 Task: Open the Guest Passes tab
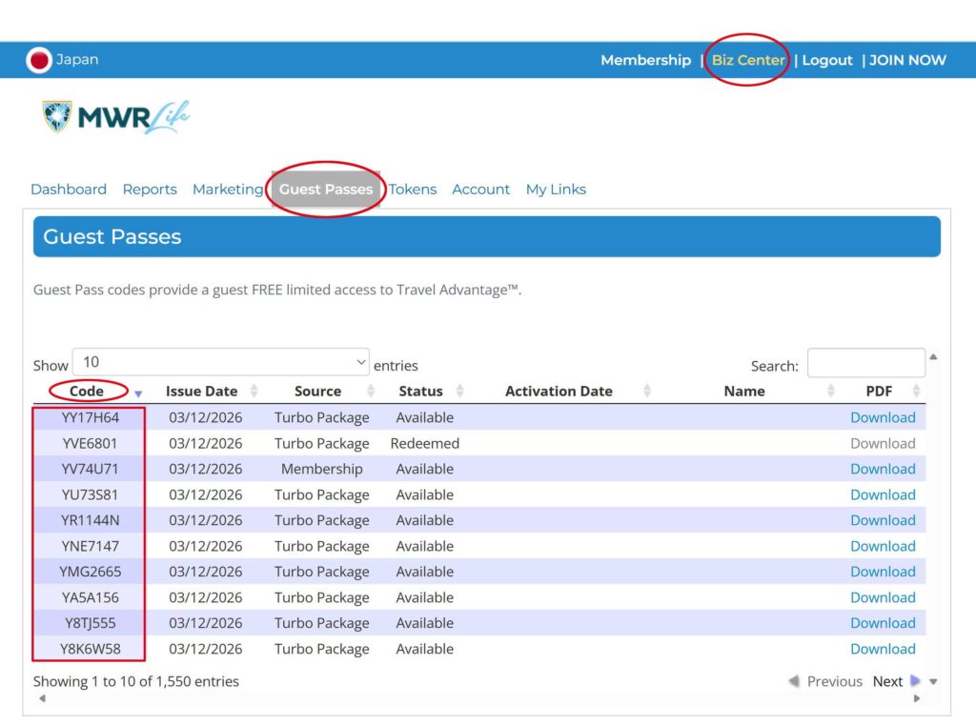point(326,190)
